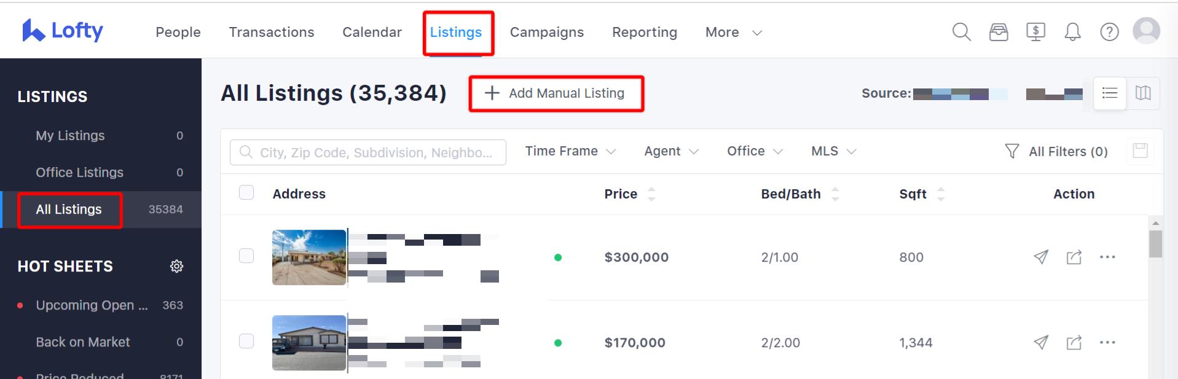Open notifications bell icon
The image size is (1178, 379).
pos(1072,32)
